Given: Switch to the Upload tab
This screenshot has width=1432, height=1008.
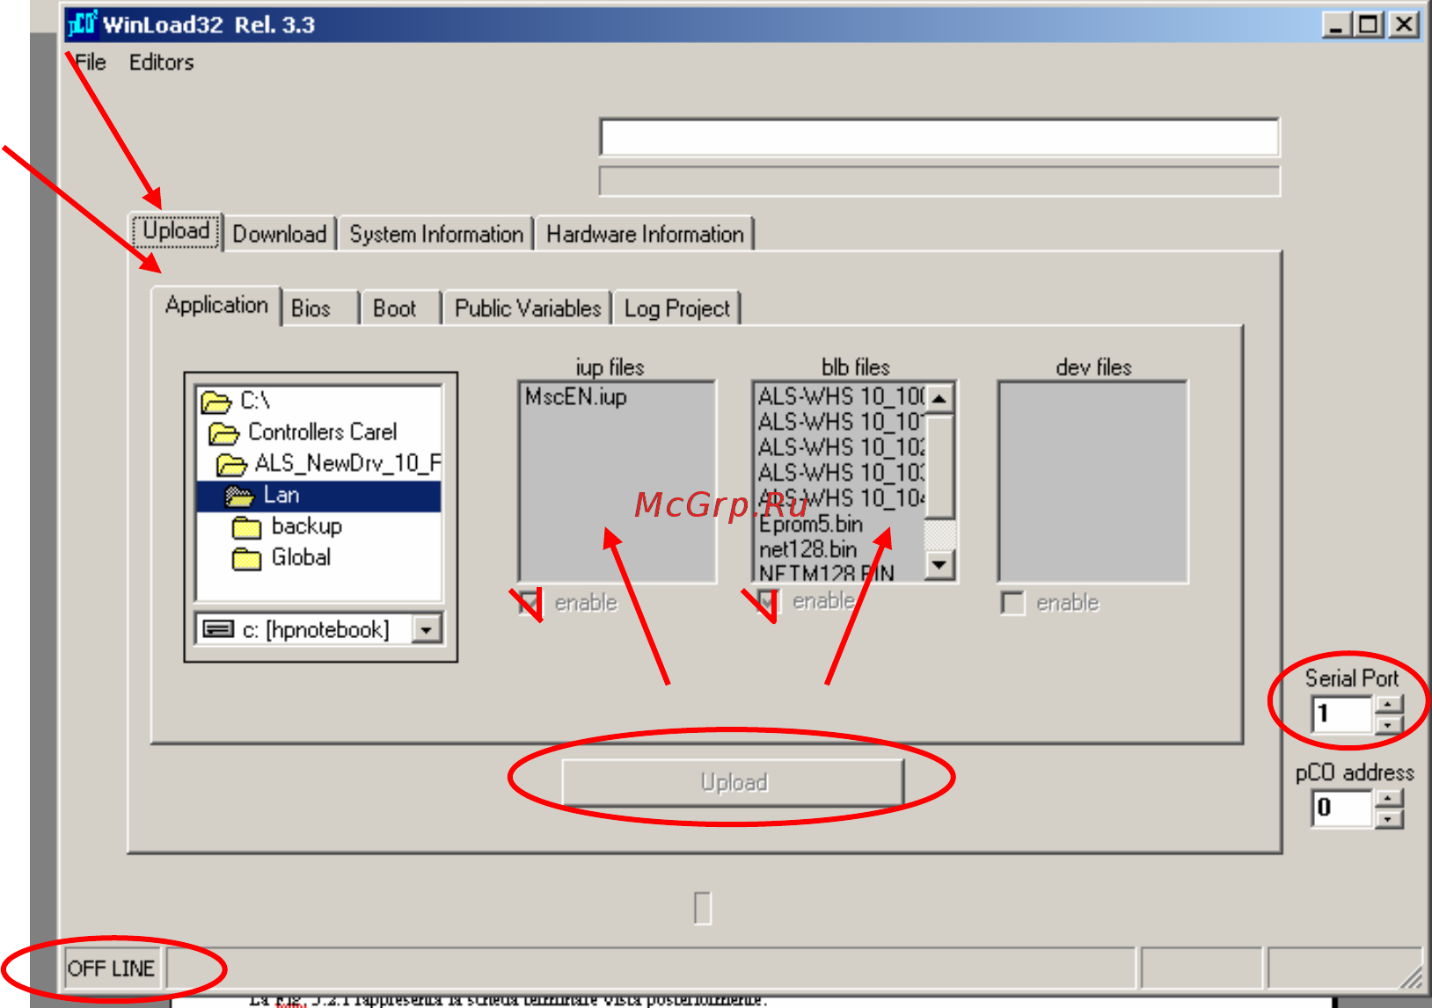Looking at the screenshot, I should click(176, 231).
